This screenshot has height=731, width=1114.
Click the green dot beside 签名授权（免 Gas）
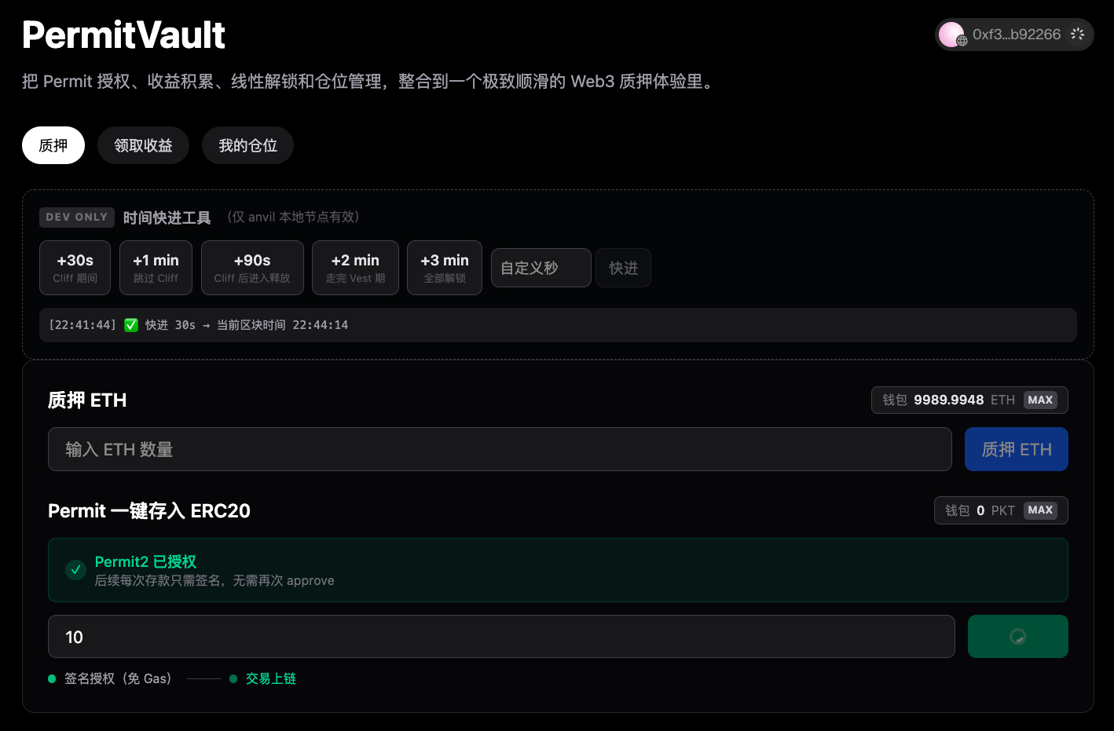pyautogui.click(x=52, y=678)
